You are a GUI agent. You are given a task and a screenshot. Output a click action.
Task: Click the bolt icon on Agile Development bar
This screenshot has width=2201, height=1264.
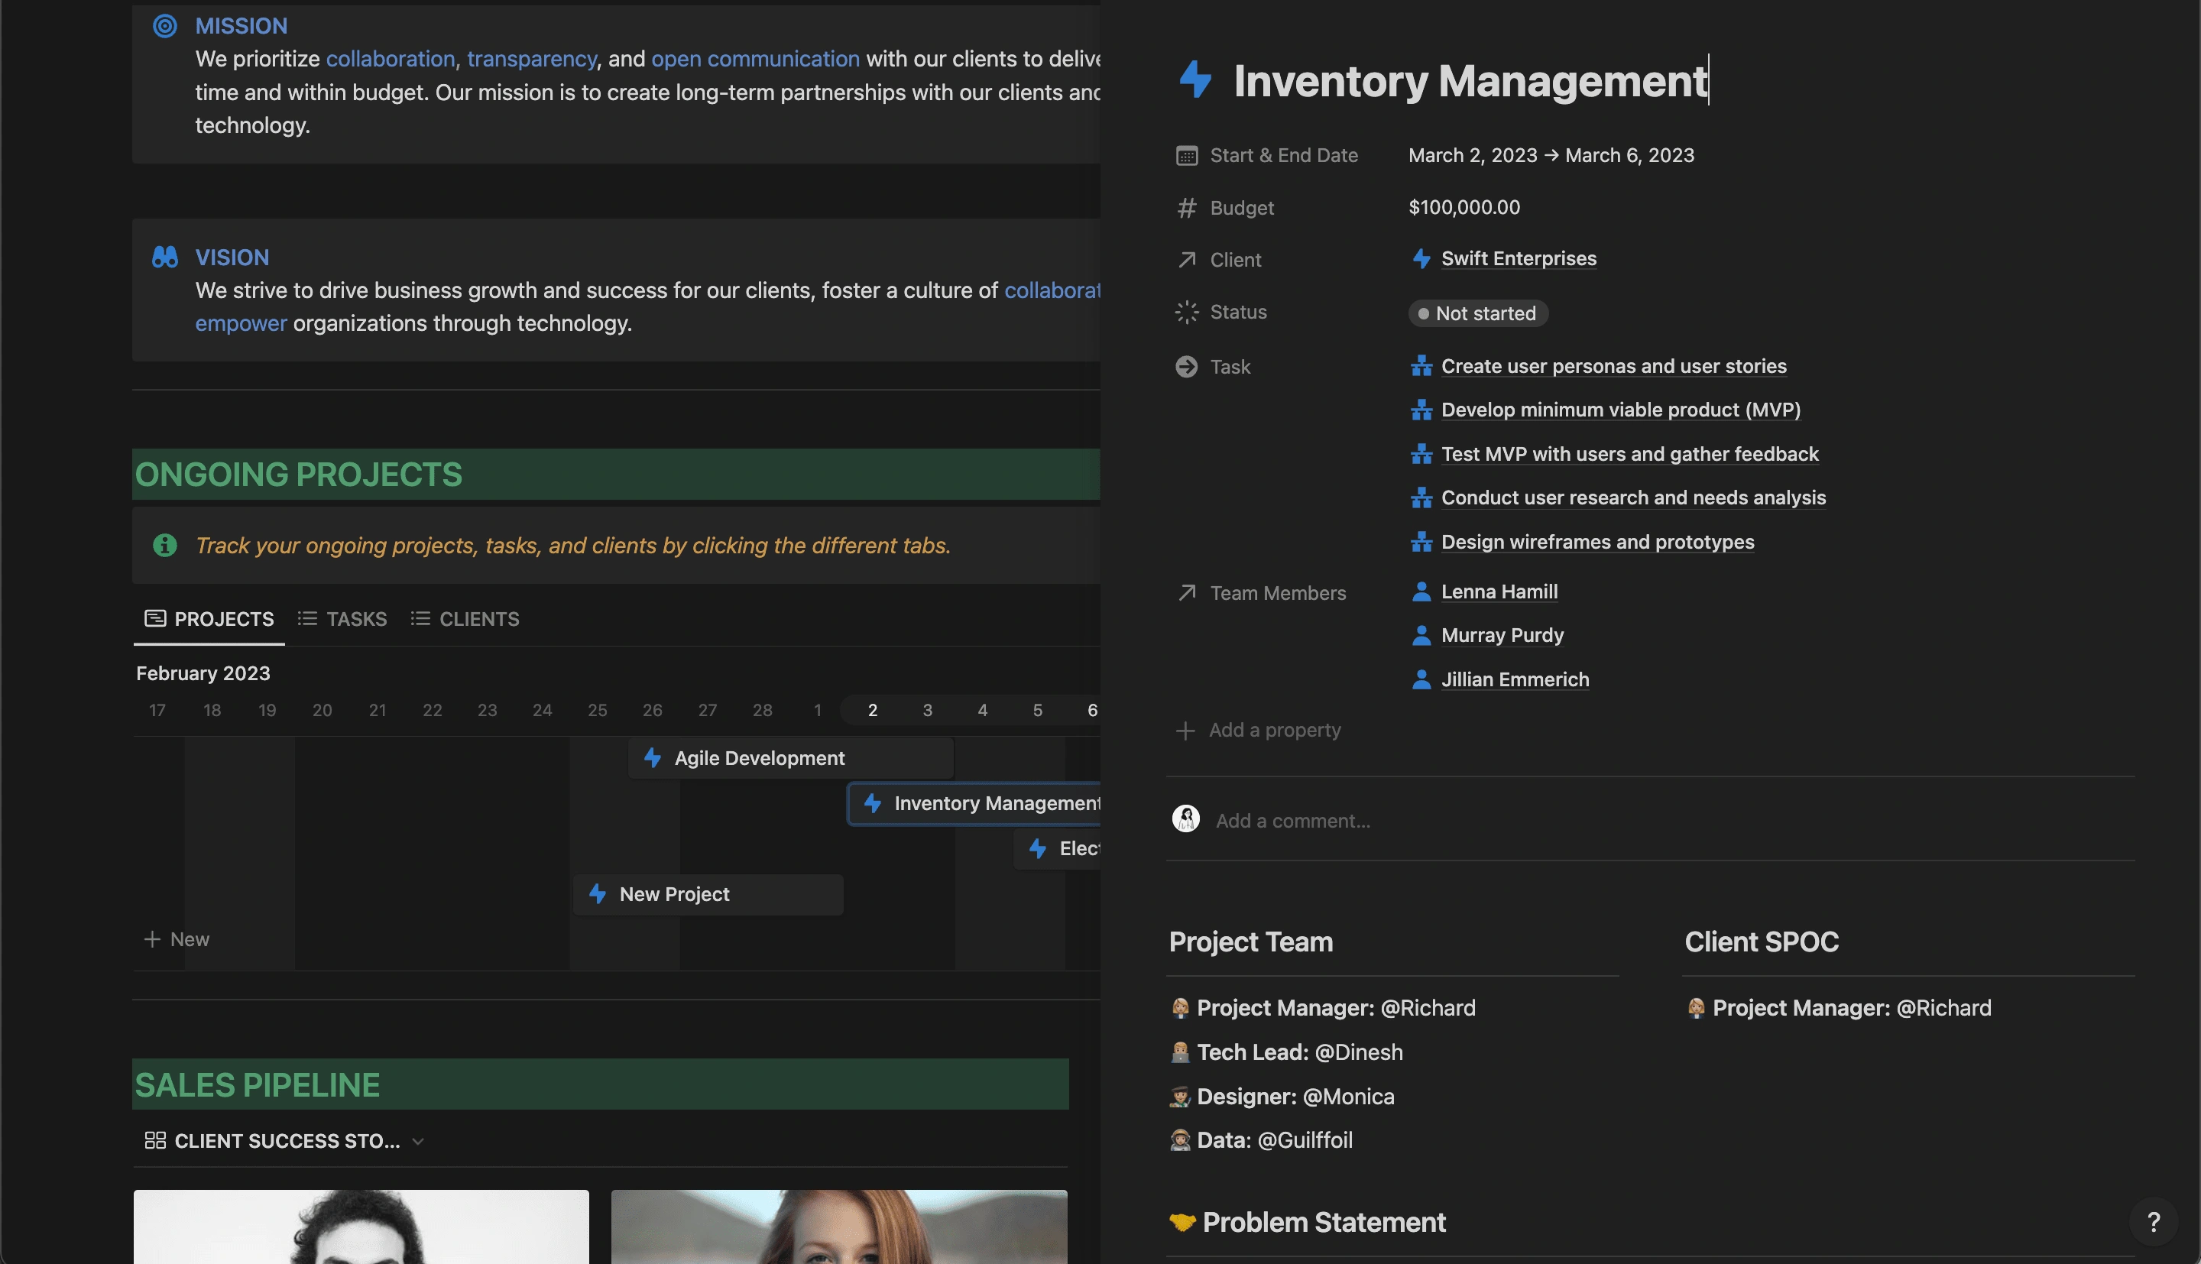pyautogui.click(x=653, y=758)
